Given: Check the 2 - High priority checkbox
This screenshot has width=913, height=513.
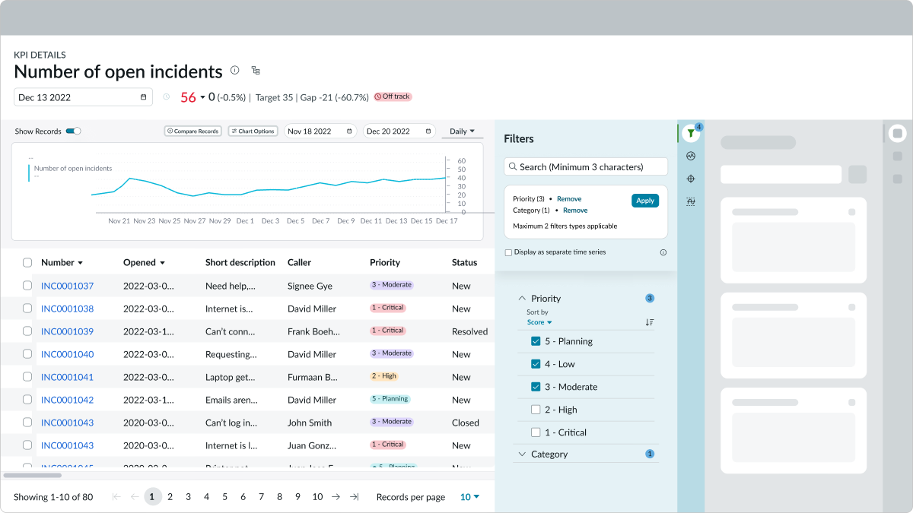Looking at the screenshot, I should pyautogui.click(x=536, y=410).
